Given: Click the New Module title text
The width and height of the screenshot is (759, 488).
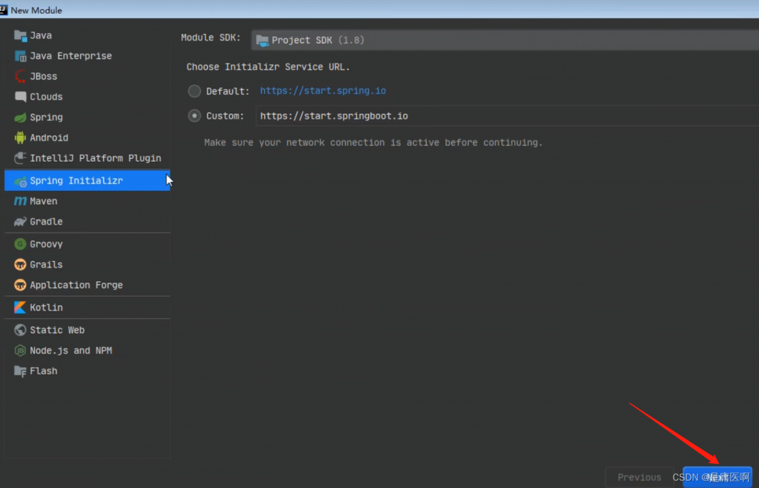Looking at the screenshot, I should [36, 10].
